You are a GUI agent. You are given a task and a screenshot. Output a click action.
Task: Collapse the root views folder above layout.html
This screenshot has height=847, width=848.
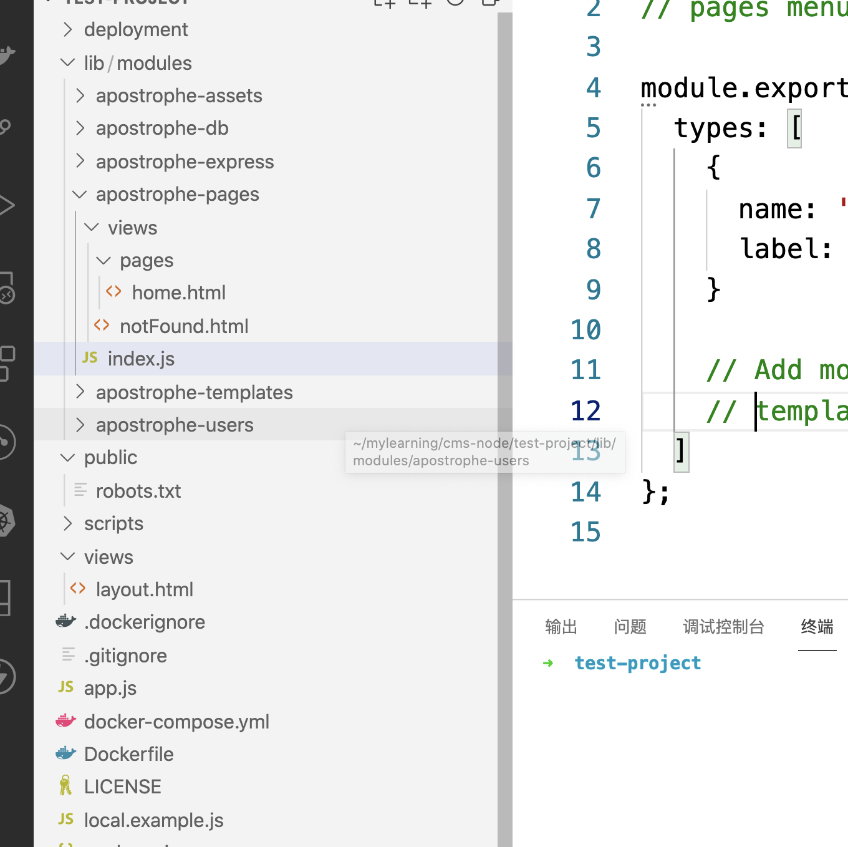pyautogui.click(x=67, y=556)
